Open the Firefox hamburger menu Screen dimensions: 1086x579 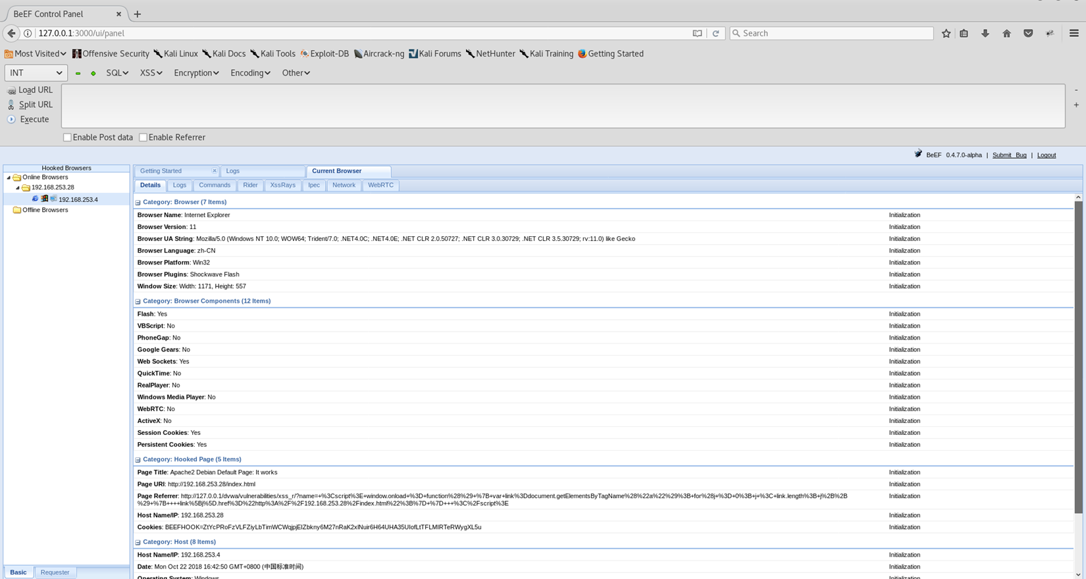[x=1073, y=33]
